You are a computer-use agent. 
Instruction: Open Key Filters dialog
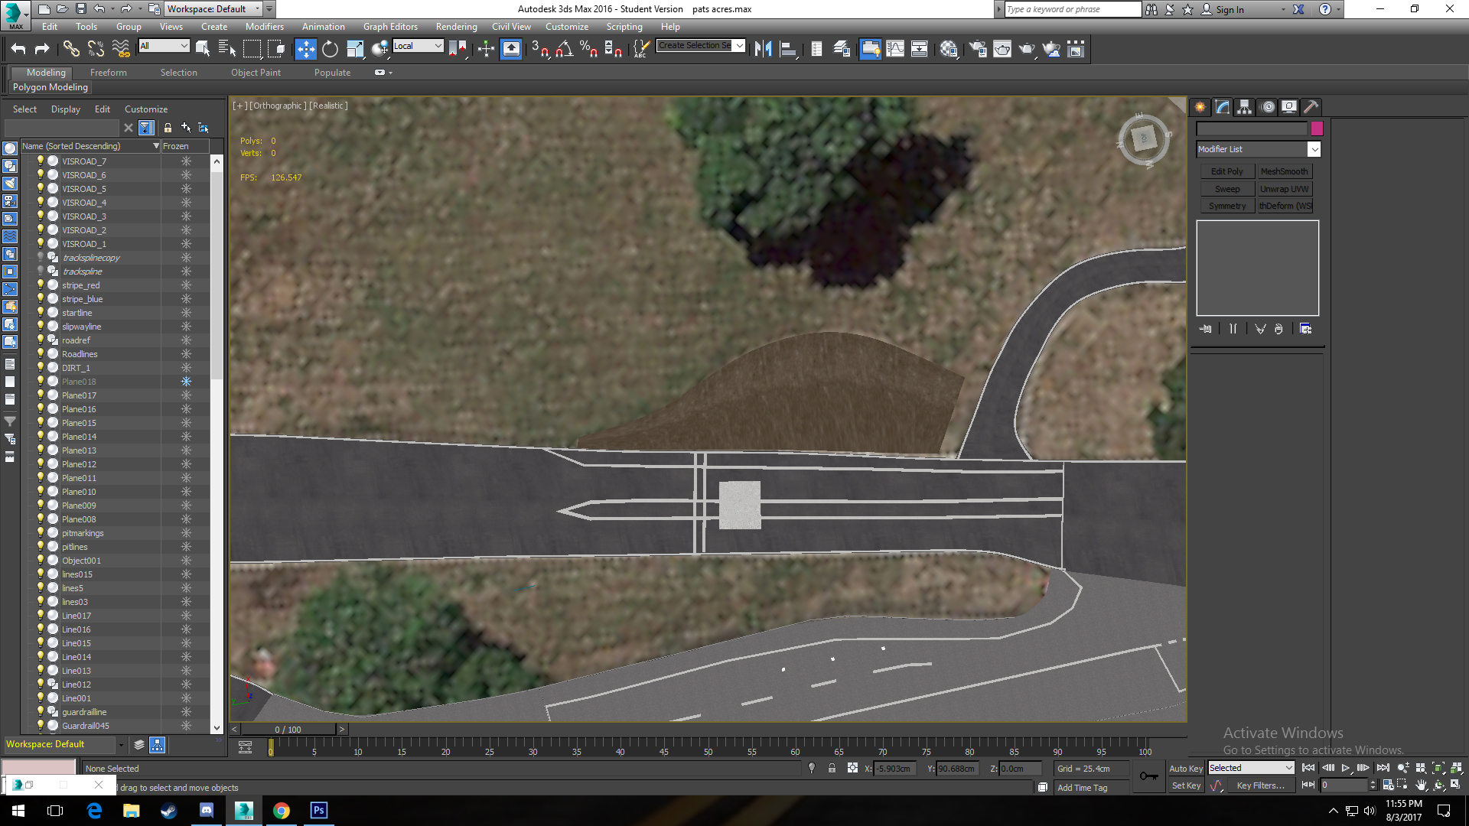(1260, 785)
